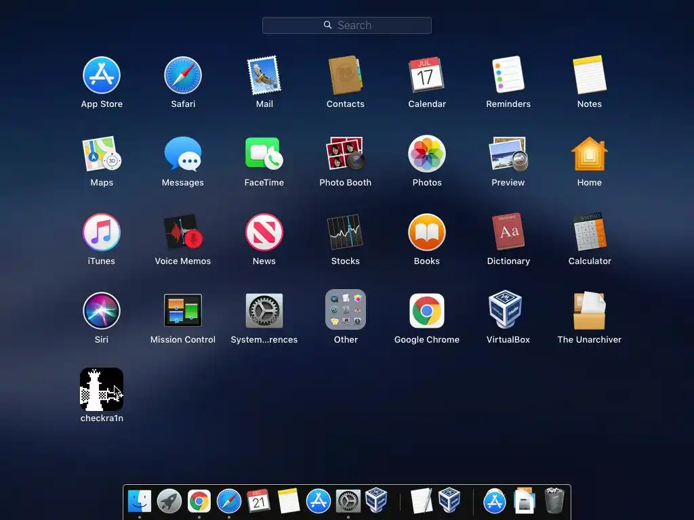Image resolution: width=694 pixels, height=520 pixels.
Task: Click the Finder icon in the Dock
Action: [x=140, y=501]
